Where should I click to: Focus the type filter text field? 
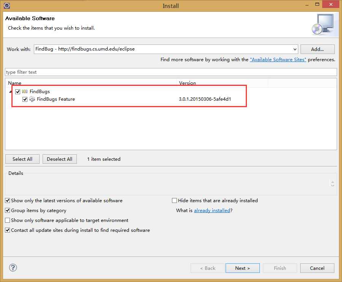171,72
